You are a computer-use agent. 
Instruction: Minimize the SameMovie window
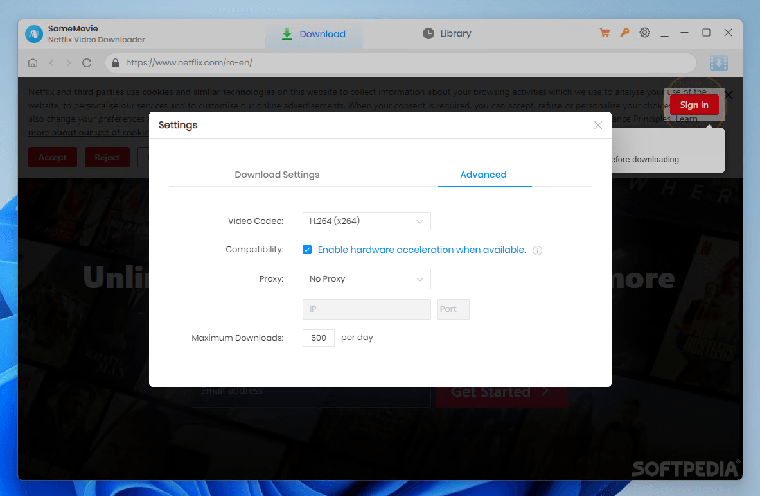tap(684, 33)
